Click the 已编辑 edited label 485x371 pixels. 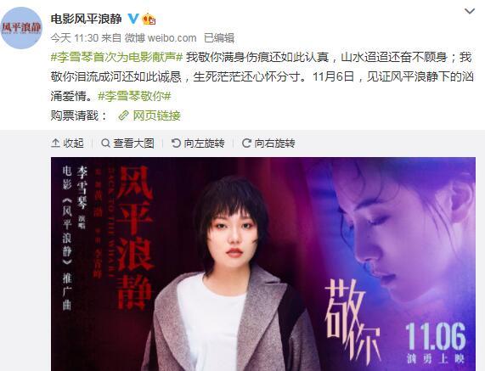coord(219,38)
